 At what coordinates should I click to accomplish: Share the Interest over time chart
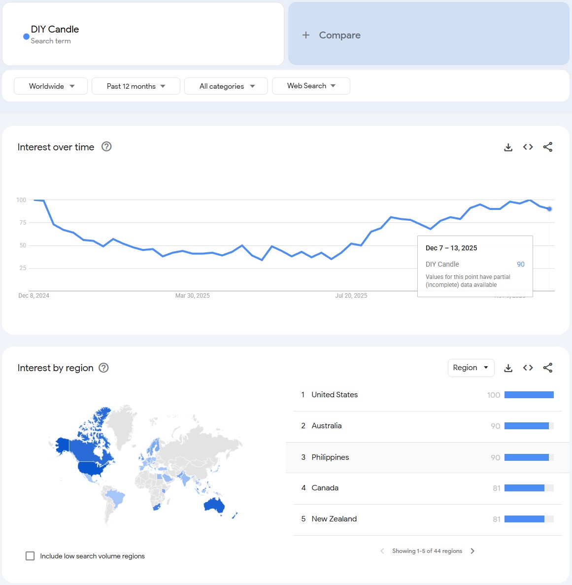[x=548, y=147]
